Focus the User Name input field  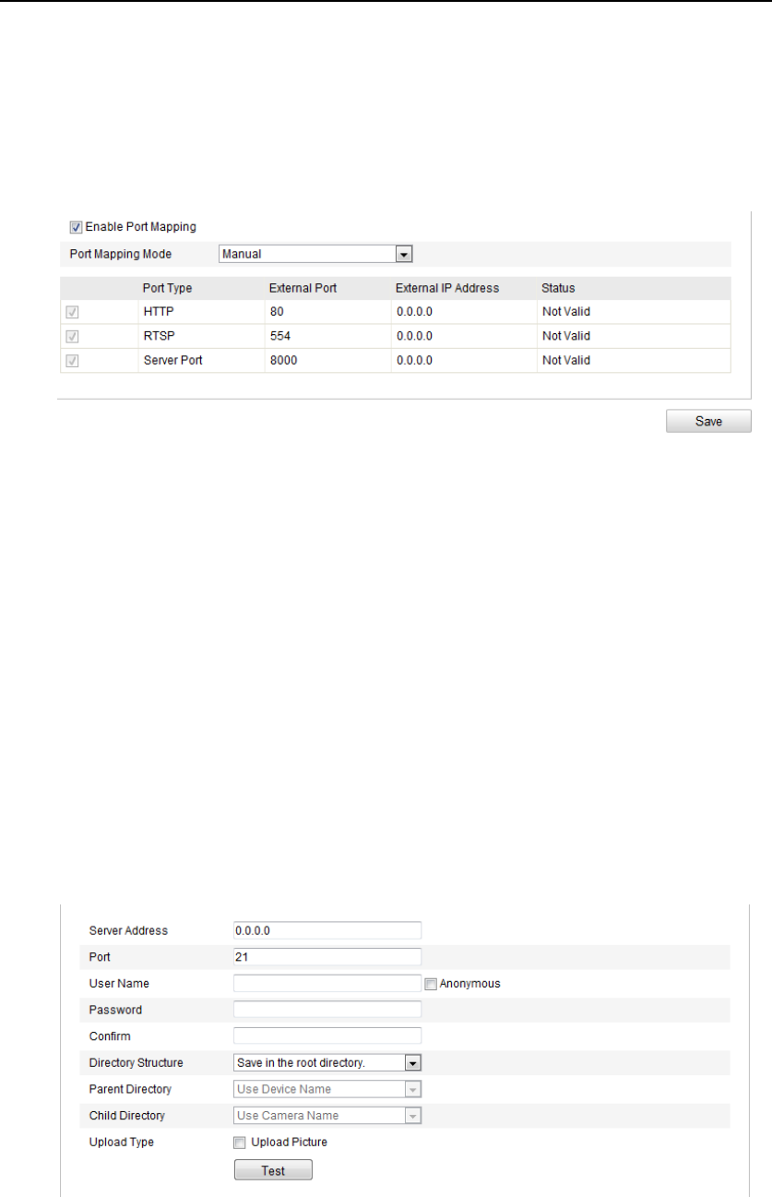click(327, 983)
